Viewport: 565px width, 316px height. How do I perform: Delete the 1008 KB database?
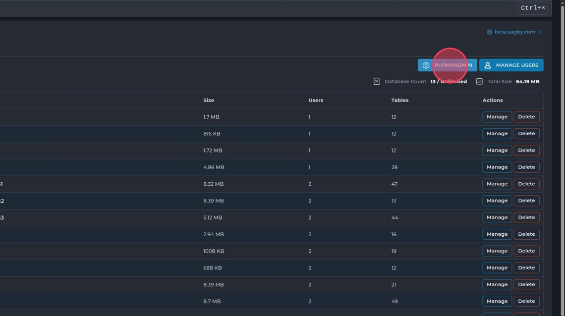pyautogui.click(x=526, y=251)
